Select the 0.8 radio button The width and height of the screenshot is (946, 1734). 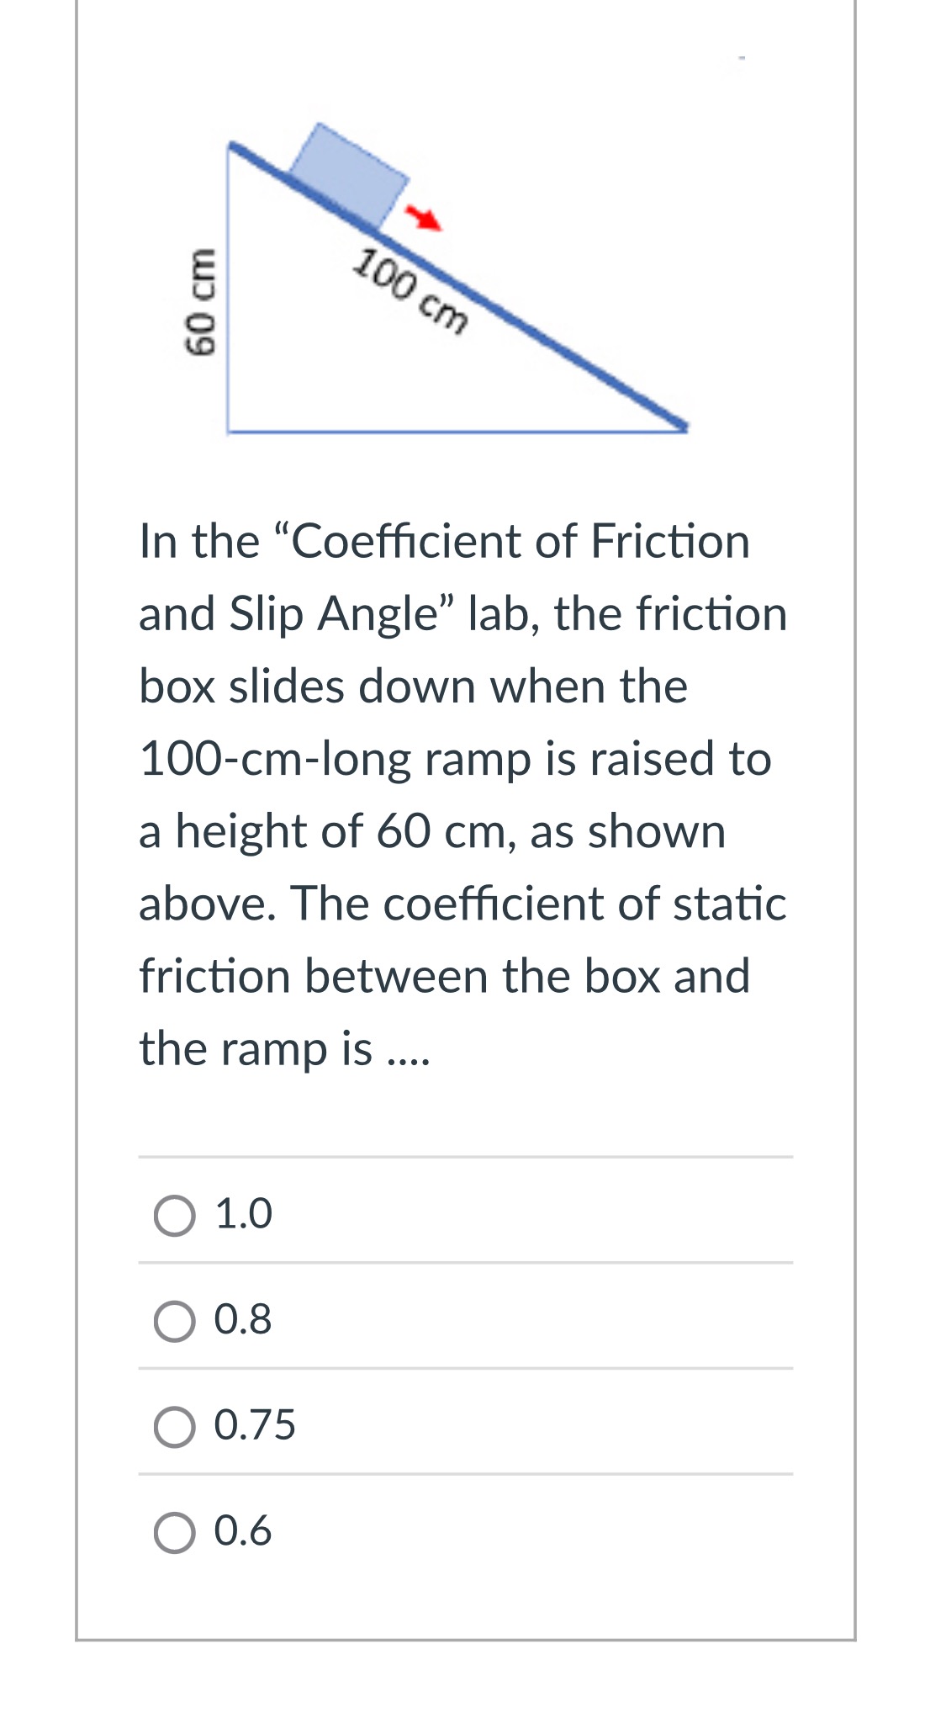(175, 1321)
